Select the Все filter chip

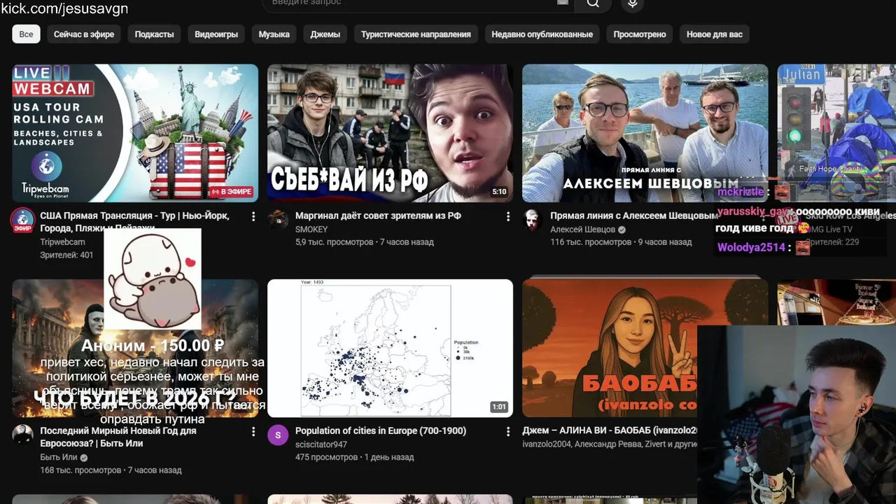26,34
